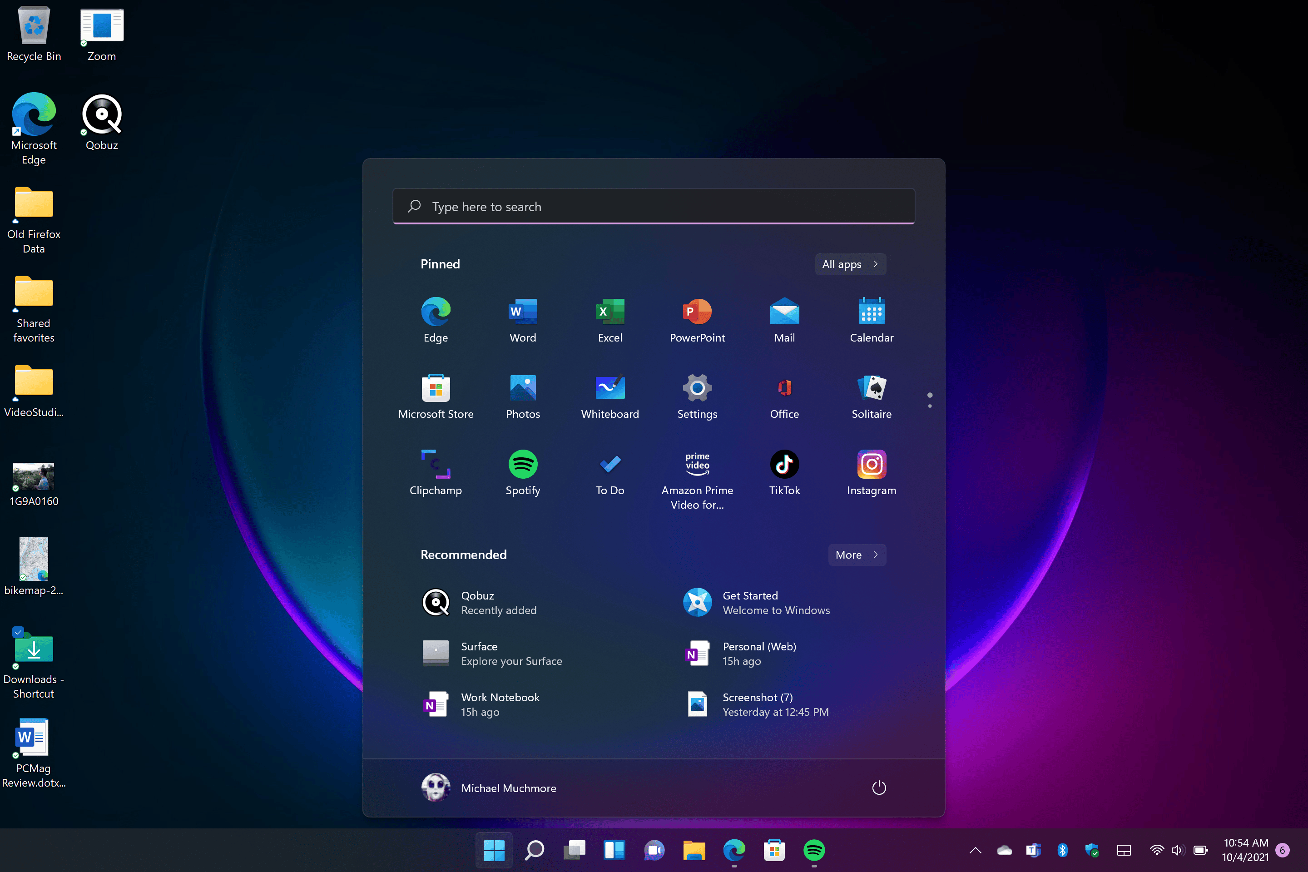Click the Type here to search box
The width and height of the screenshot is (1308, 872).
(x=654, y=206)
